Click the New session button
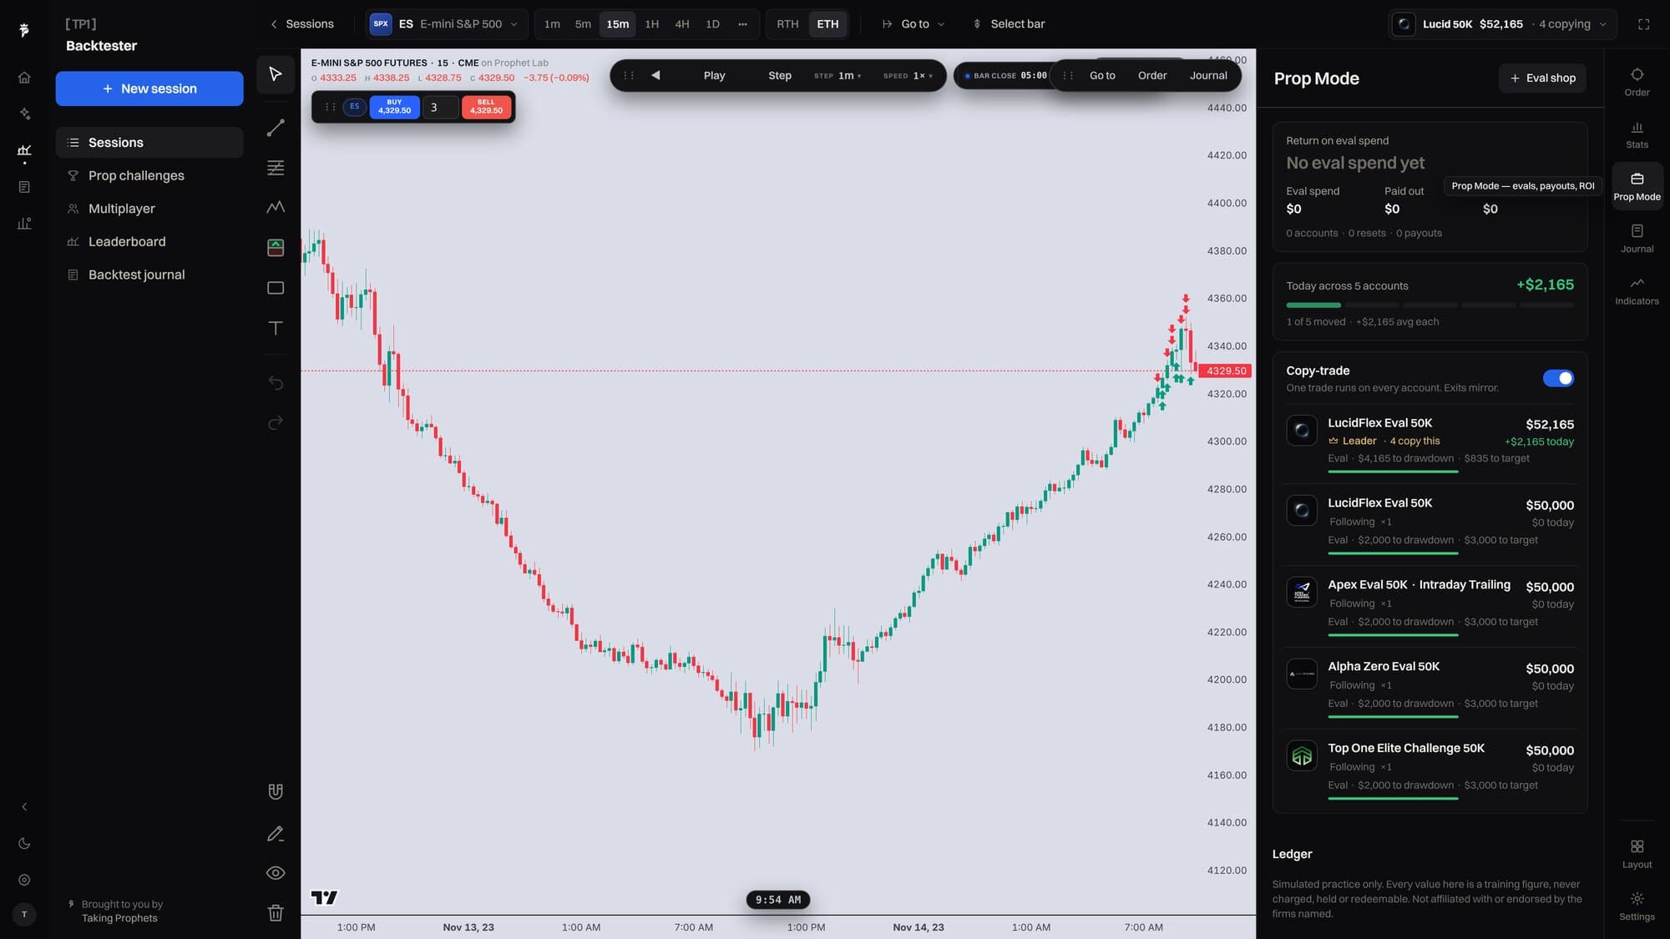Viewport: 1670px width, 939px height. [x=149, y=88]
